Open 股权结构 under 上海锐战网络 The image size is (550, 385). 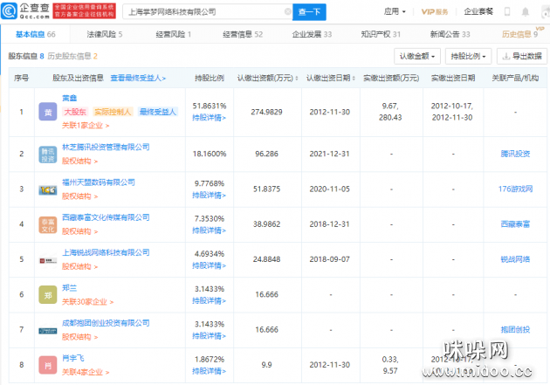(79, 266)
